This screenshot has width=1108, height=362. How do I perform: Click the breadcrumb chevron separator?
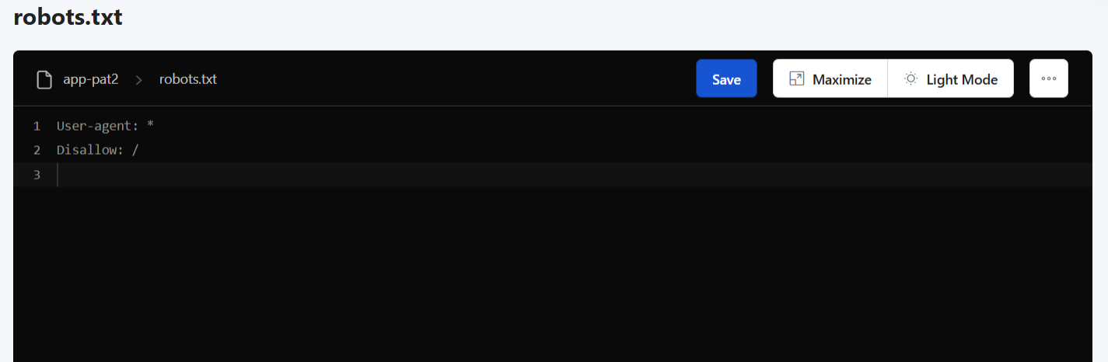139,79
